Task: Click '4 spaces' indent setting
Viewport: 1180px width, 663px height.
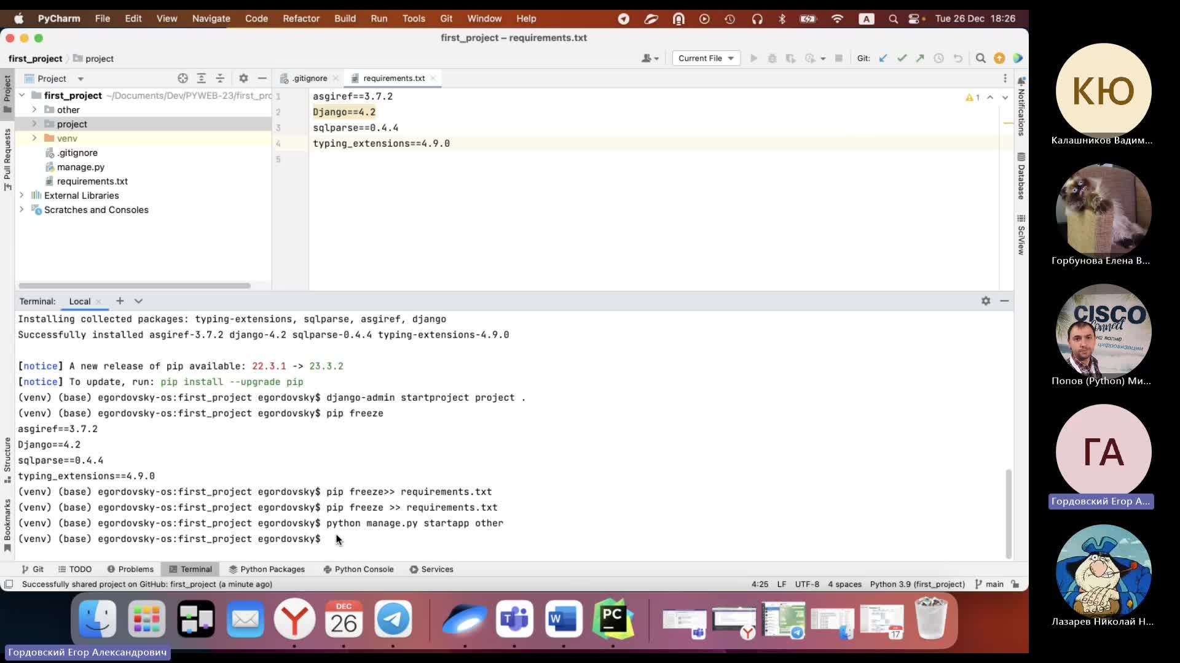Action: point(844,584)
